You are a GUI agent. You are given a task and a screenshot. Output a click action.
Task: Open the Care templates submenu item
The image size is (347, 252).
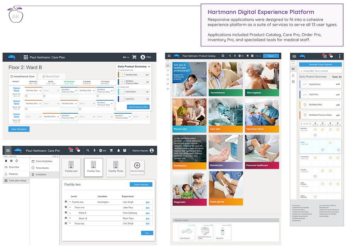[44, 161]
